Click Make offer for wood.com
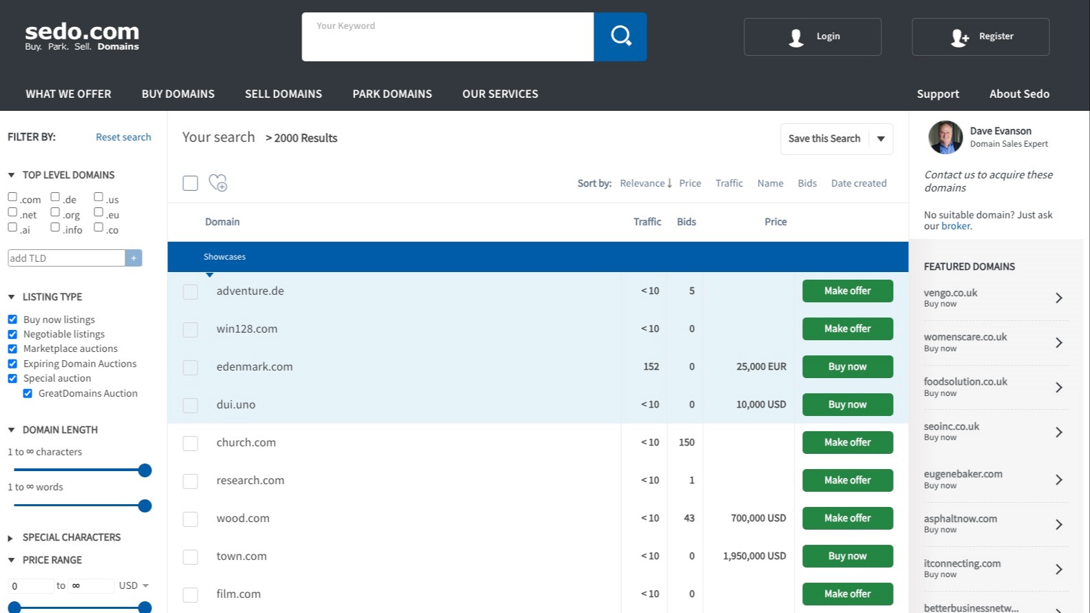 click(848, 518)
